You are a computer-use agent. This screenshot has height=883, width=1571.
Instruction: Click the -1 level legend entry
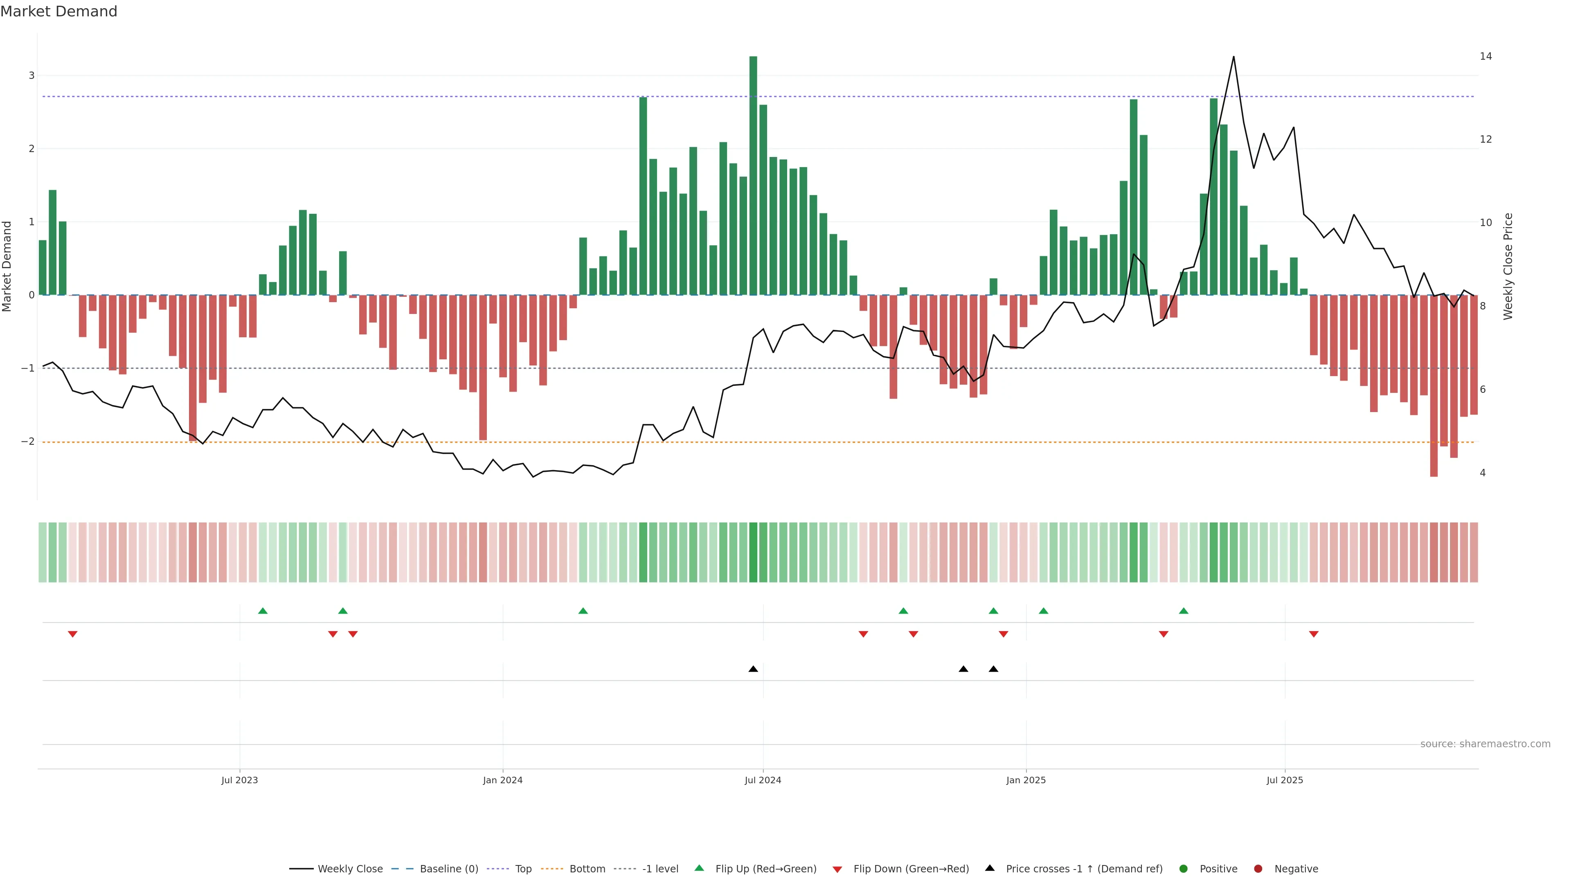click(660, 868)
